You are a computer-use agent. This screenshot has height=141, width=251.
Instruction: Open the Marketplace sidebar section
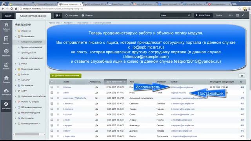pyautogui.click(x=6, y=92)
